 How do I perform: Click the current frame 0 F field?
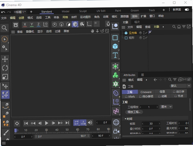[104, 122]
